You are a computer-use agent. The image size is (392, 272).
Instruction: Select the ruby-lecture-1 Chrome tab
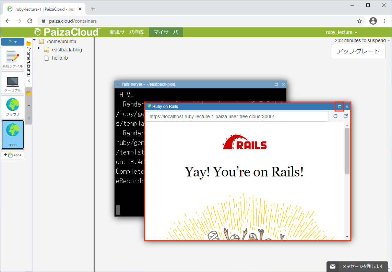point(45,9)
